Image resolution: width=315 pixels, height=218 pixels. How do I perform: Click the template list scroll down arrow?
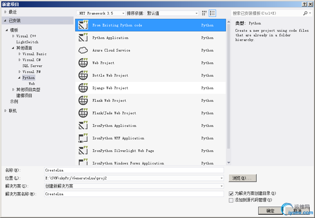229,163
